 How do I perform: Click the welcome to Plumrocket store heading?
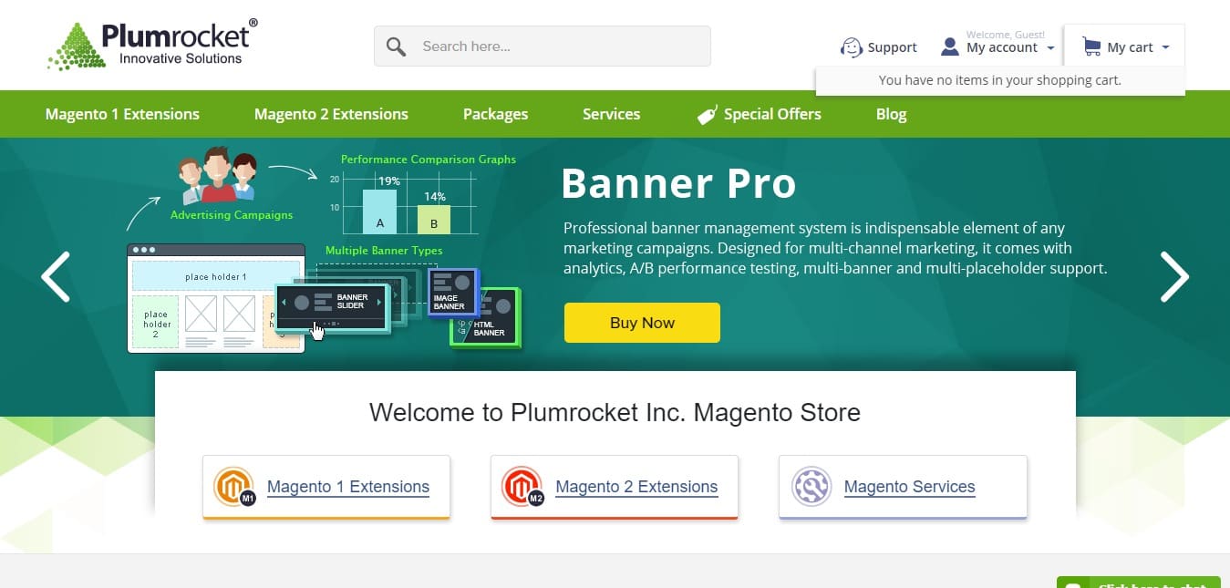[x=615, y=412]
